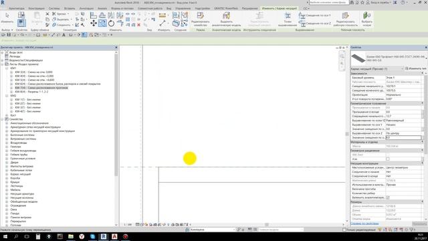
Task: Select the Каркас несущий family category
Action: [21, 174]
